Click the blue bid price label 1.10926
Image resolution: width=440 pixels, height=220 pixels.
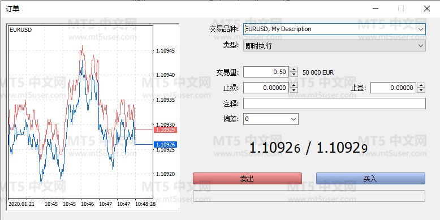pos(165,145)
